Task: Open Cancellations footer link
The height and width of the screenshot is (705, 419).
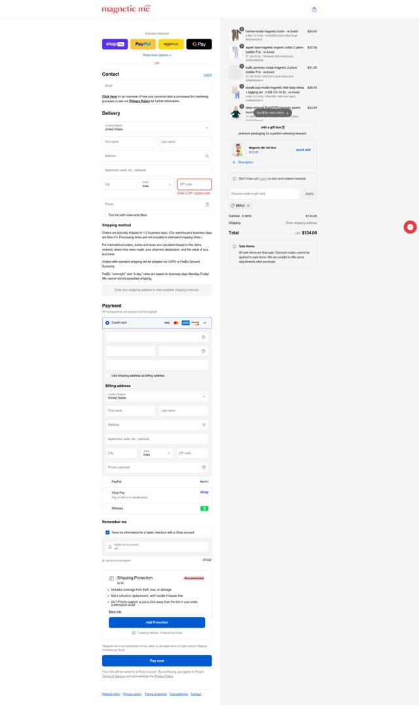Action: (x=179, y=695)
